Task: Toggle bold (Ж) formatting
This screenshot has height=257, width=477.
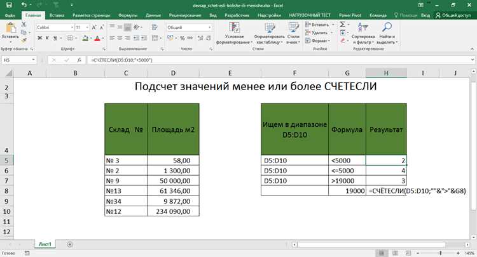Action: (x=39, y=38)
